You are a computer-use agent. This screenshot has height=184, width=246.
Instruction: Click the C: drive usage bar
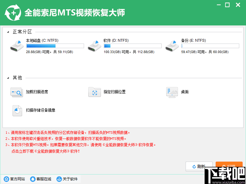[x=55, y=46]
